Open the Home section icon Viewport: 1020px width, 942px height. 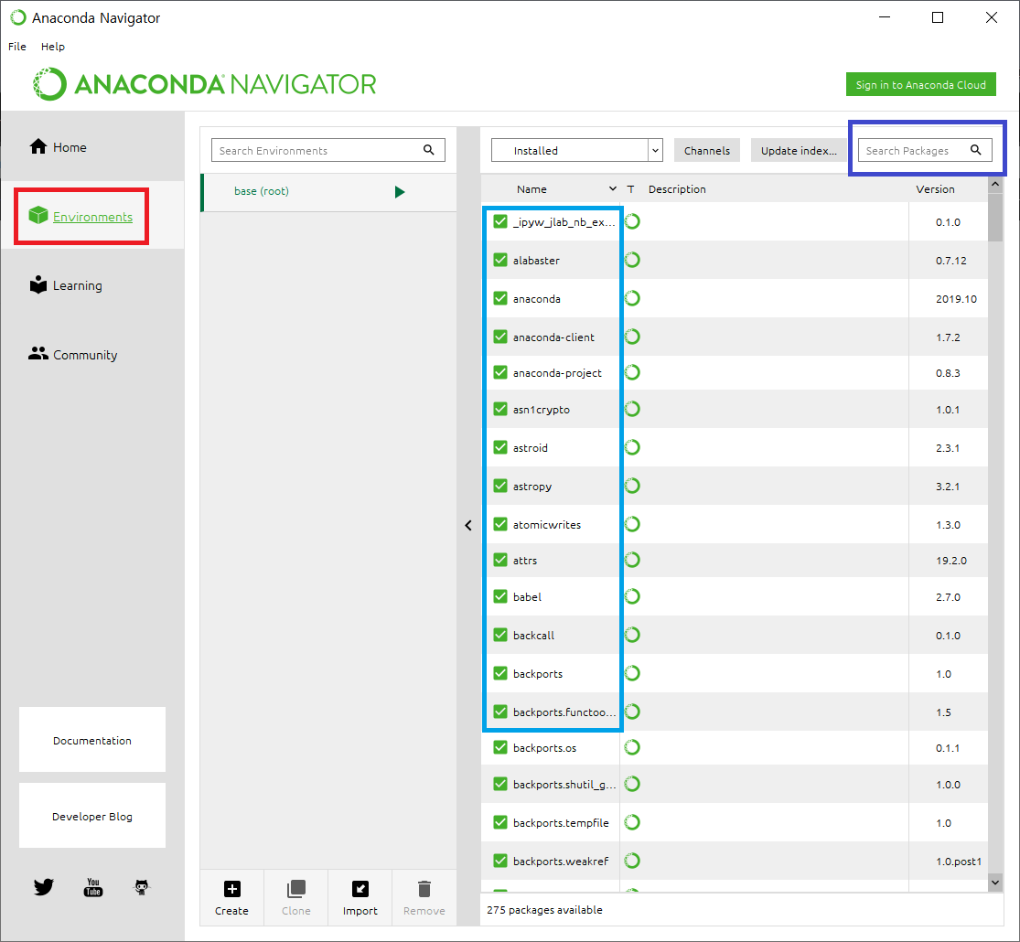(x=38, y=147)
